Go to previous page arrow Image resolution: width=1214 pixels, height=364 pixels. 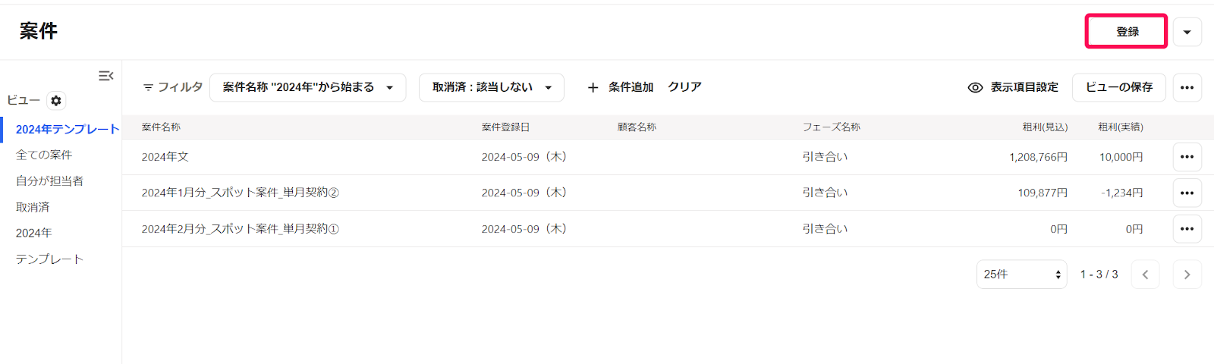tap(1145, 275)
